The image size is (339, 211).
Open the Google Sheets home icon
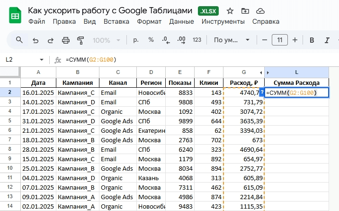[x=15, y=15]
